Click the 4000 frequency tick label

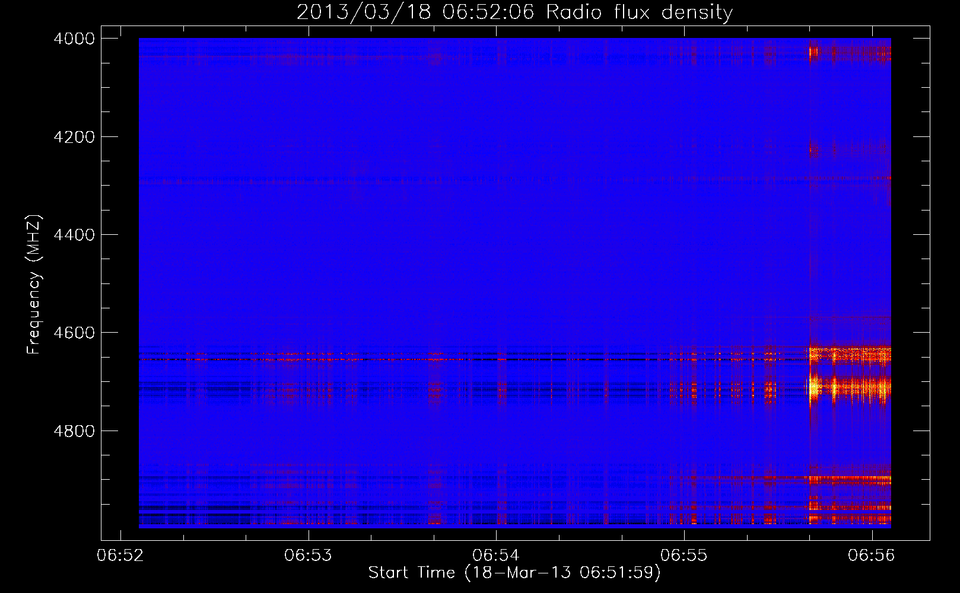tap(74, 39)
